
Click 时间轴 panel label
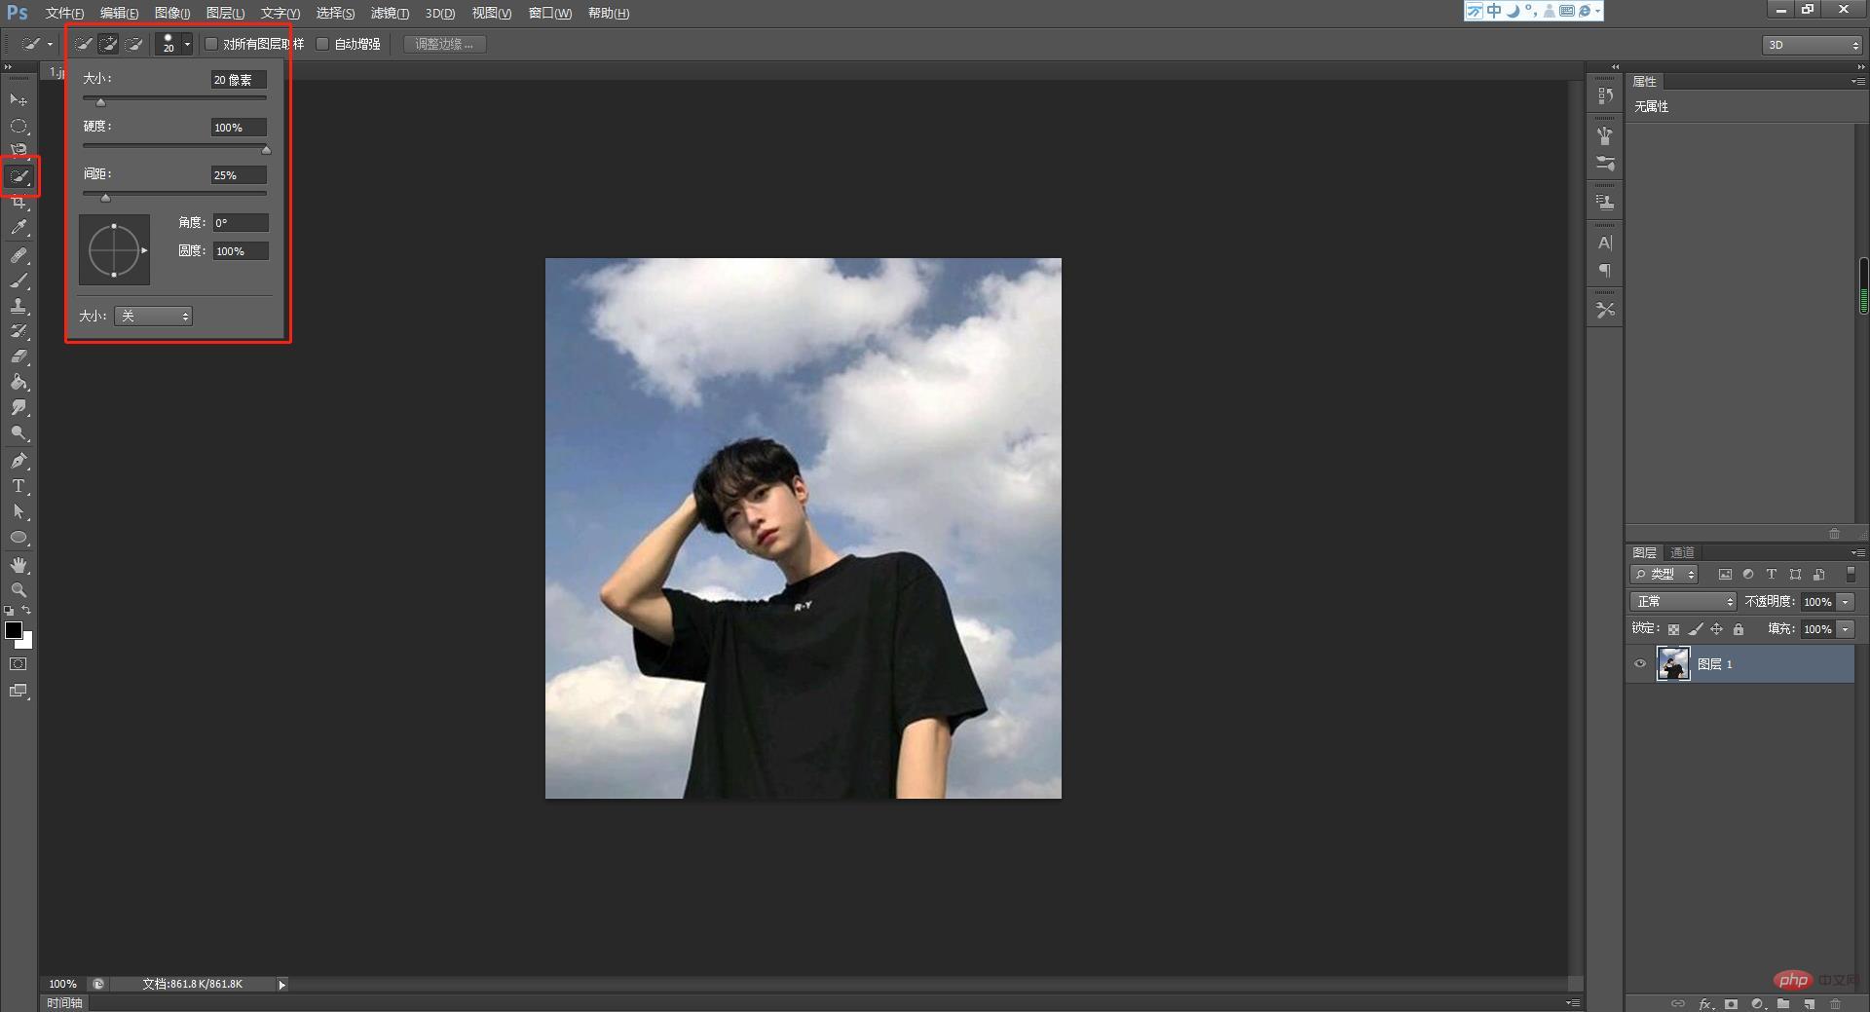64,1002
